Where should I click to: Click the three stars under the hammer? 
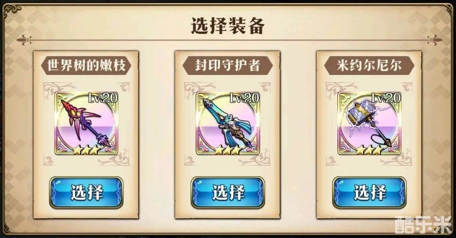[370, 150]
